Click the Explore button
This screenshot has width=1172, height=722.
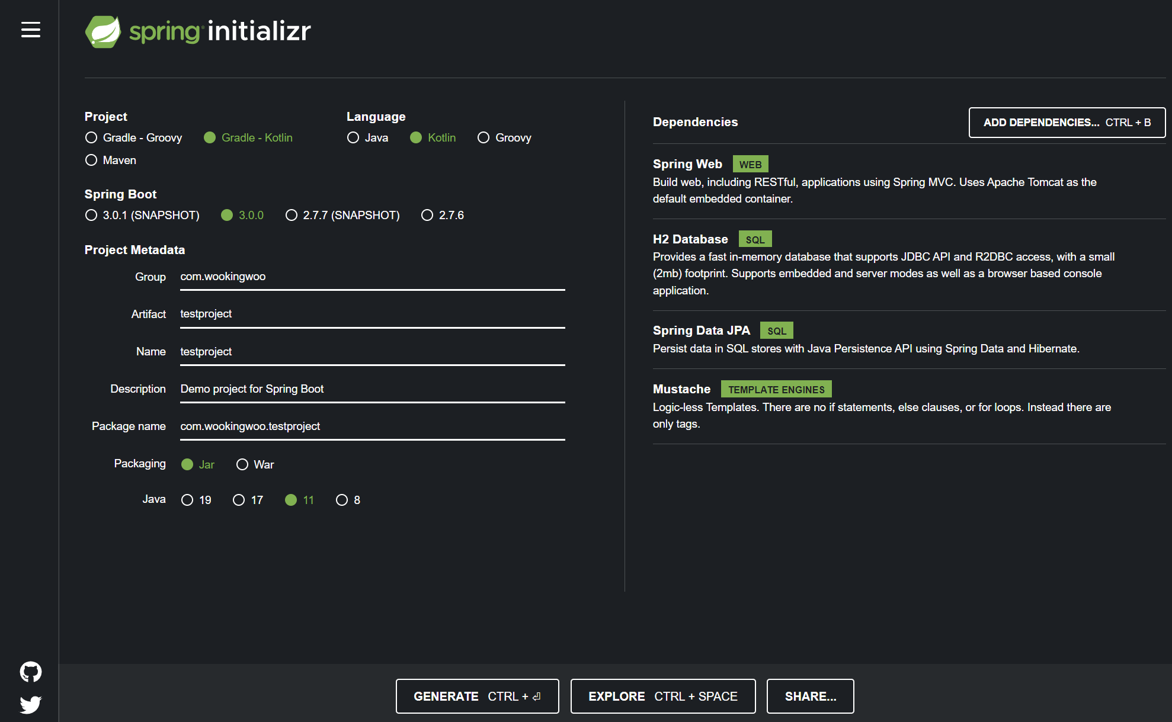(662, 696)
